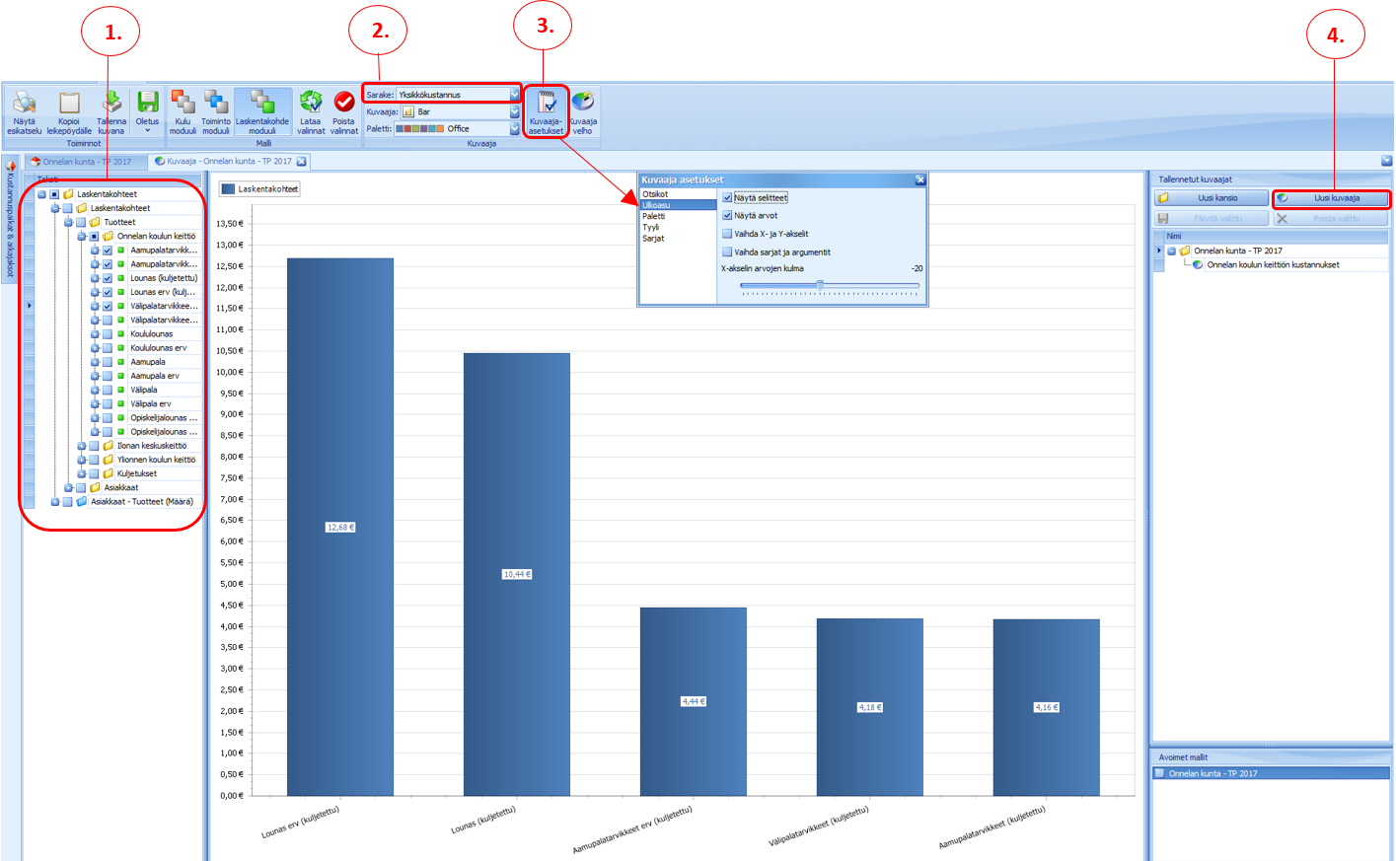
Task: Expand the Asiakkaat tree node
Action: [x=68, y=487]
